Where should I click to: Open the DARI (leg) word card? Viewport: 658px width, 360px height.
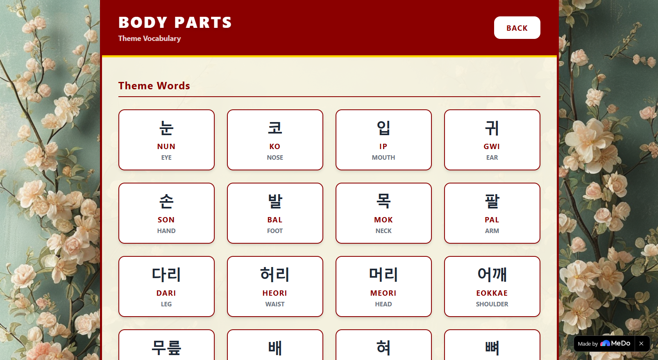coord(166,286)
